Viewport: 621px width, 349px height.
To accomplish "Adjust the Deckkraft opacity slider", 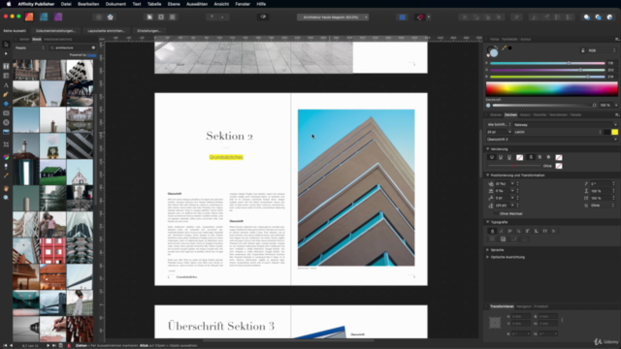I will 544,106.
